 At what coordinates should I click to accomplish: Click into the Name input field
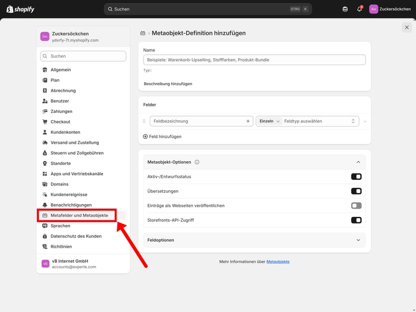pyautogui.click(x=254, y=60)
